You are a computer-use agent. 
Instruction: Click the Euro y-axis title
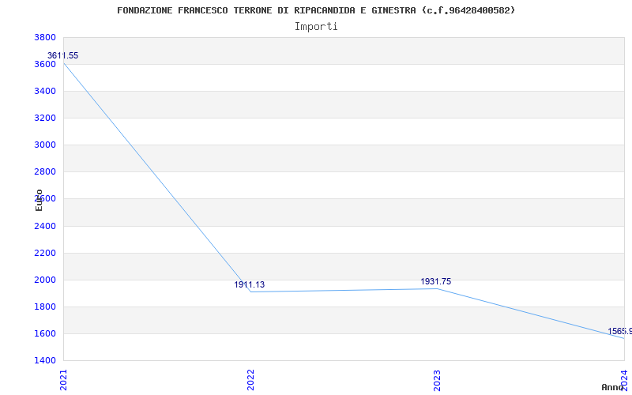click(39, 200)
